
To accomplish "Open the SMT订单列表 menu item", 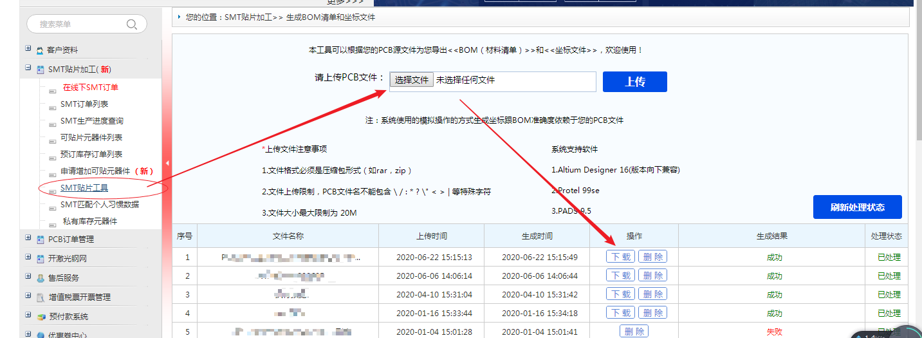I will 84,104.
